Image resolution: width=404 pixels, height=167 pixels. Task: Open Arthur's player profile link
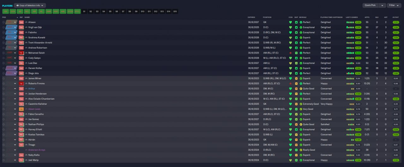[32, 89]
